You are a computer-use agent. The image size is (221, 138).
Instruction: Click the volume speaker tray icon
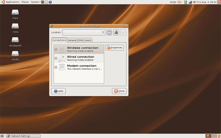click(x=194, y=2)
